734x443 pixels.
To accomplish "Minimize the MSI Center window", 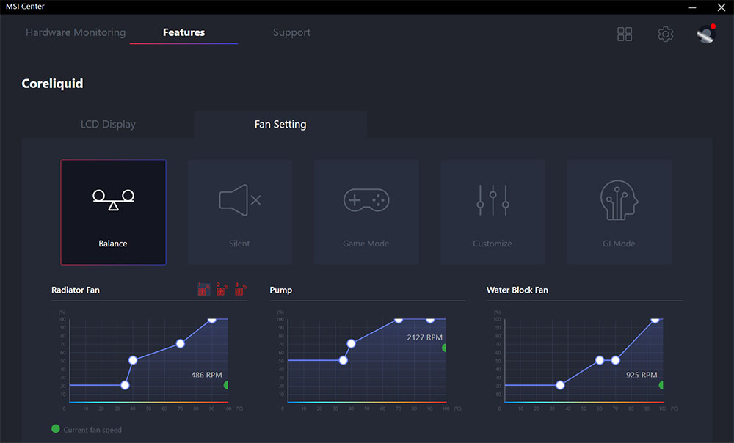I will pos(692,7).
